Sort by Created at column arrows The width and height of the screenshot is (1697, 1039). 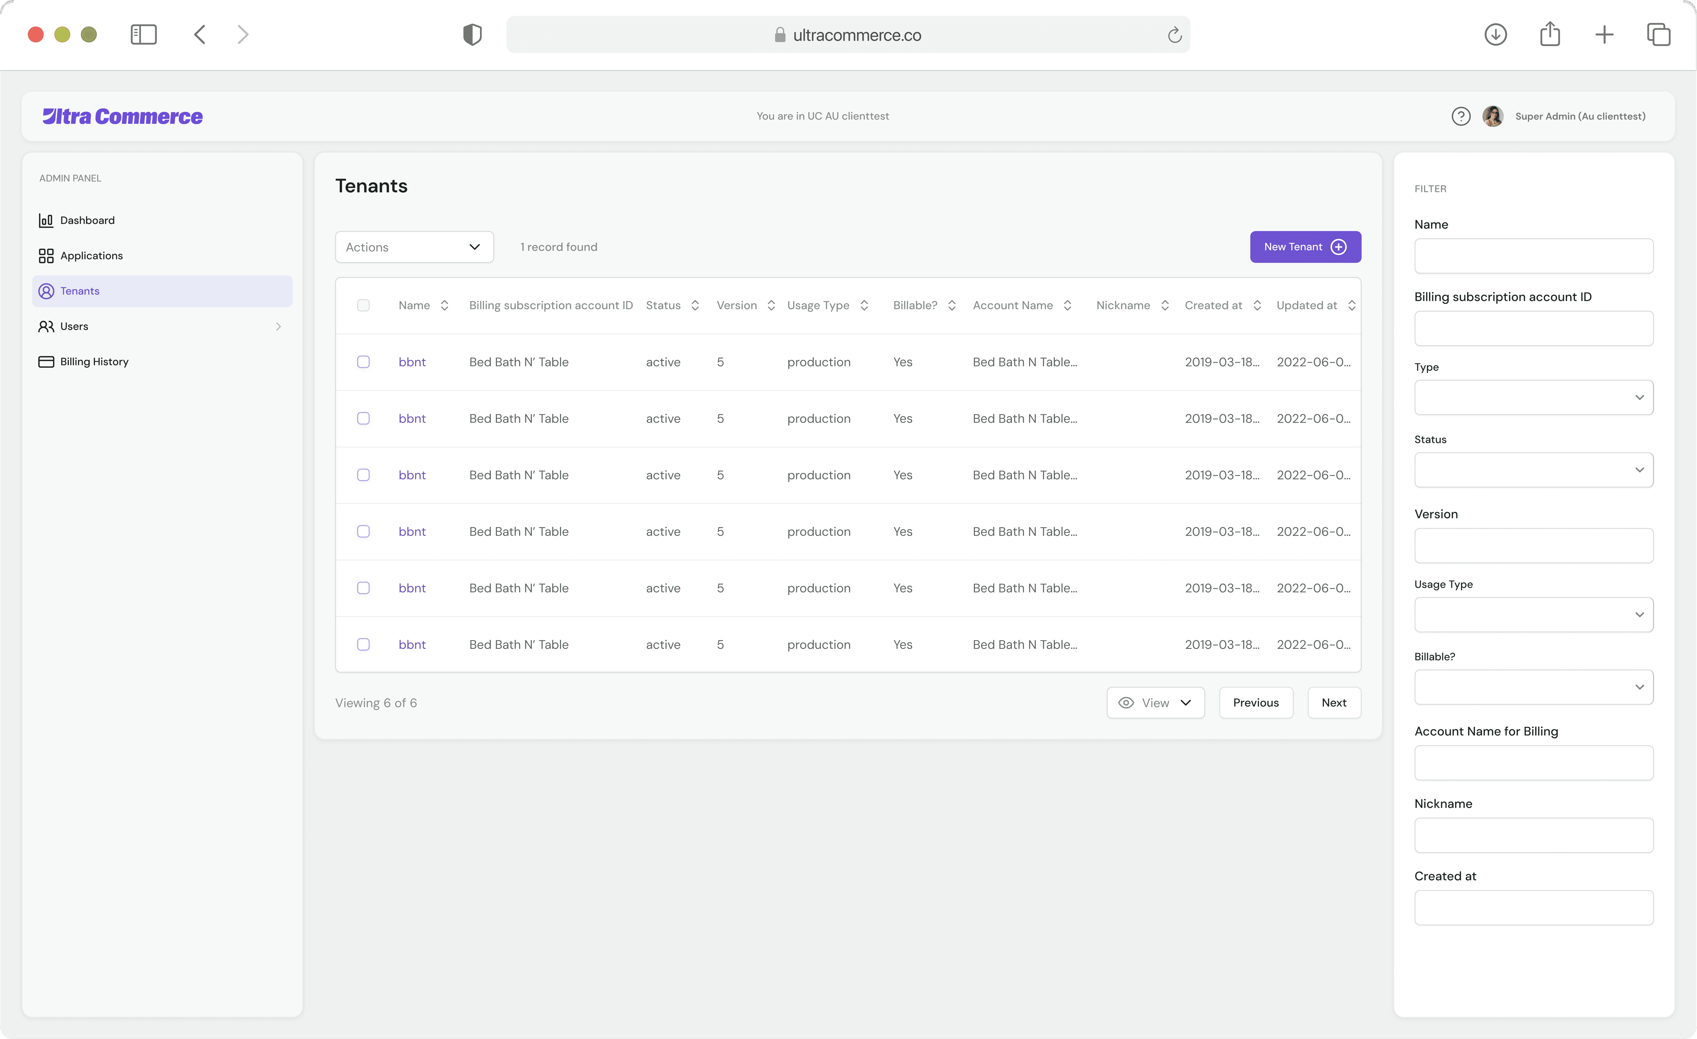tap(1257, 305)
